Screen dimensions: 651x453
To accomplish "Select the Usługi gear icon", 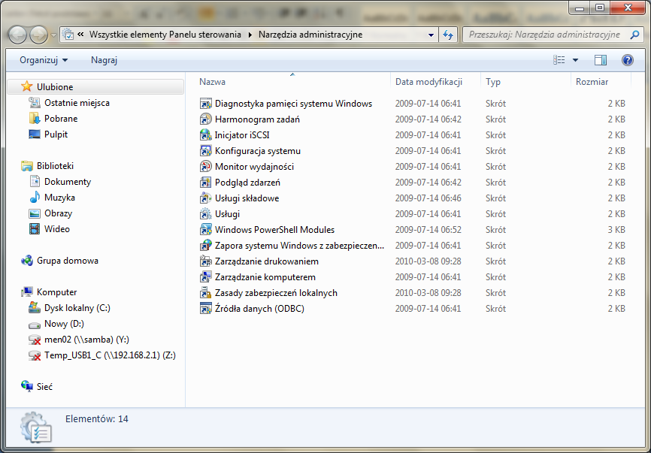I will click(205, 213).
